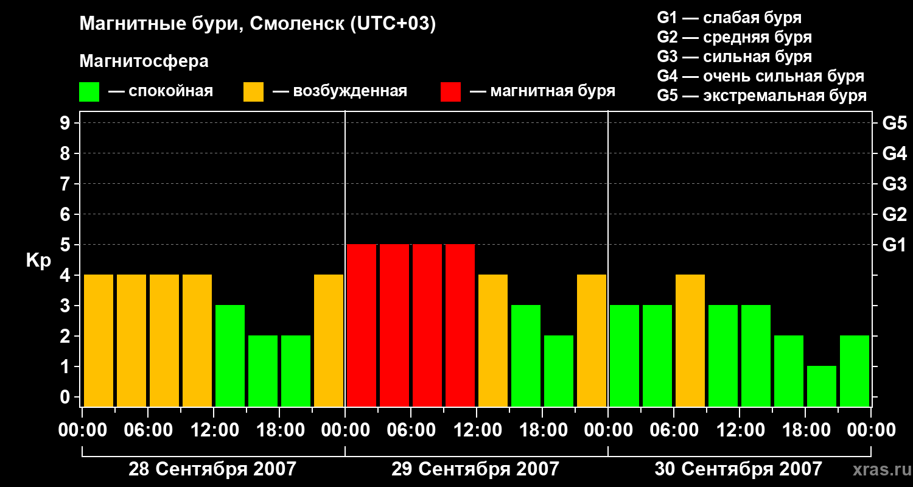This screenshot has width=913, height=487.
Task: Click the 'G5' label on right axis
Action: pyautogui.click(x=894, y=124)
